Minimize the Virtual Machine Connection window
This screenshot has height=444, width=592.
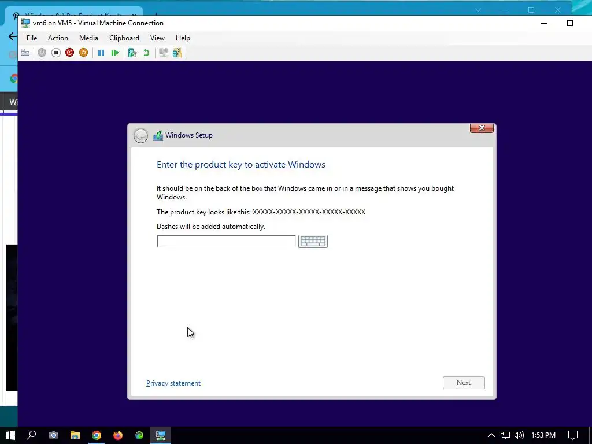(544, 23)
